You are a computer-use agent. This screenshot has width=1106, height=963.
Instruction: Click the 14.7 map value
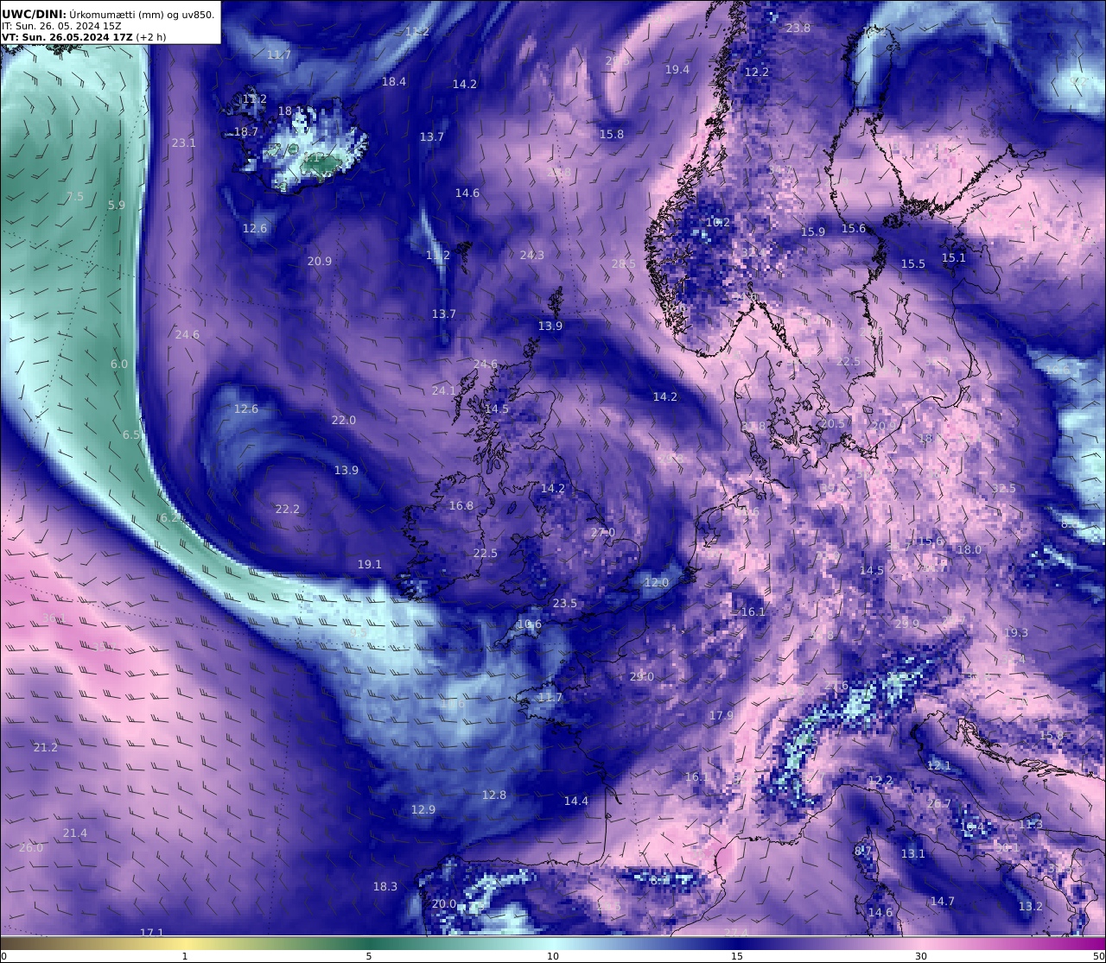(943, 902)
